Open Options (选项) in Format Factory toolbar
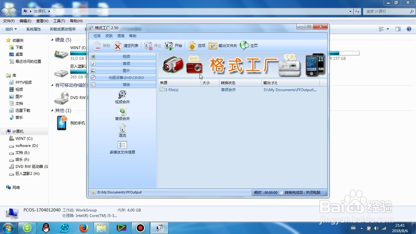 (x=197, y=46)
